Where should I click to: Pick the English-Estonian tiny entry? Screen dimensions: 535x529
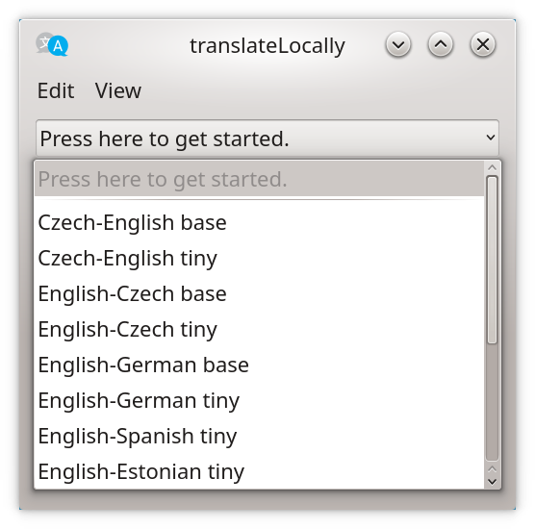click(259, 471)
